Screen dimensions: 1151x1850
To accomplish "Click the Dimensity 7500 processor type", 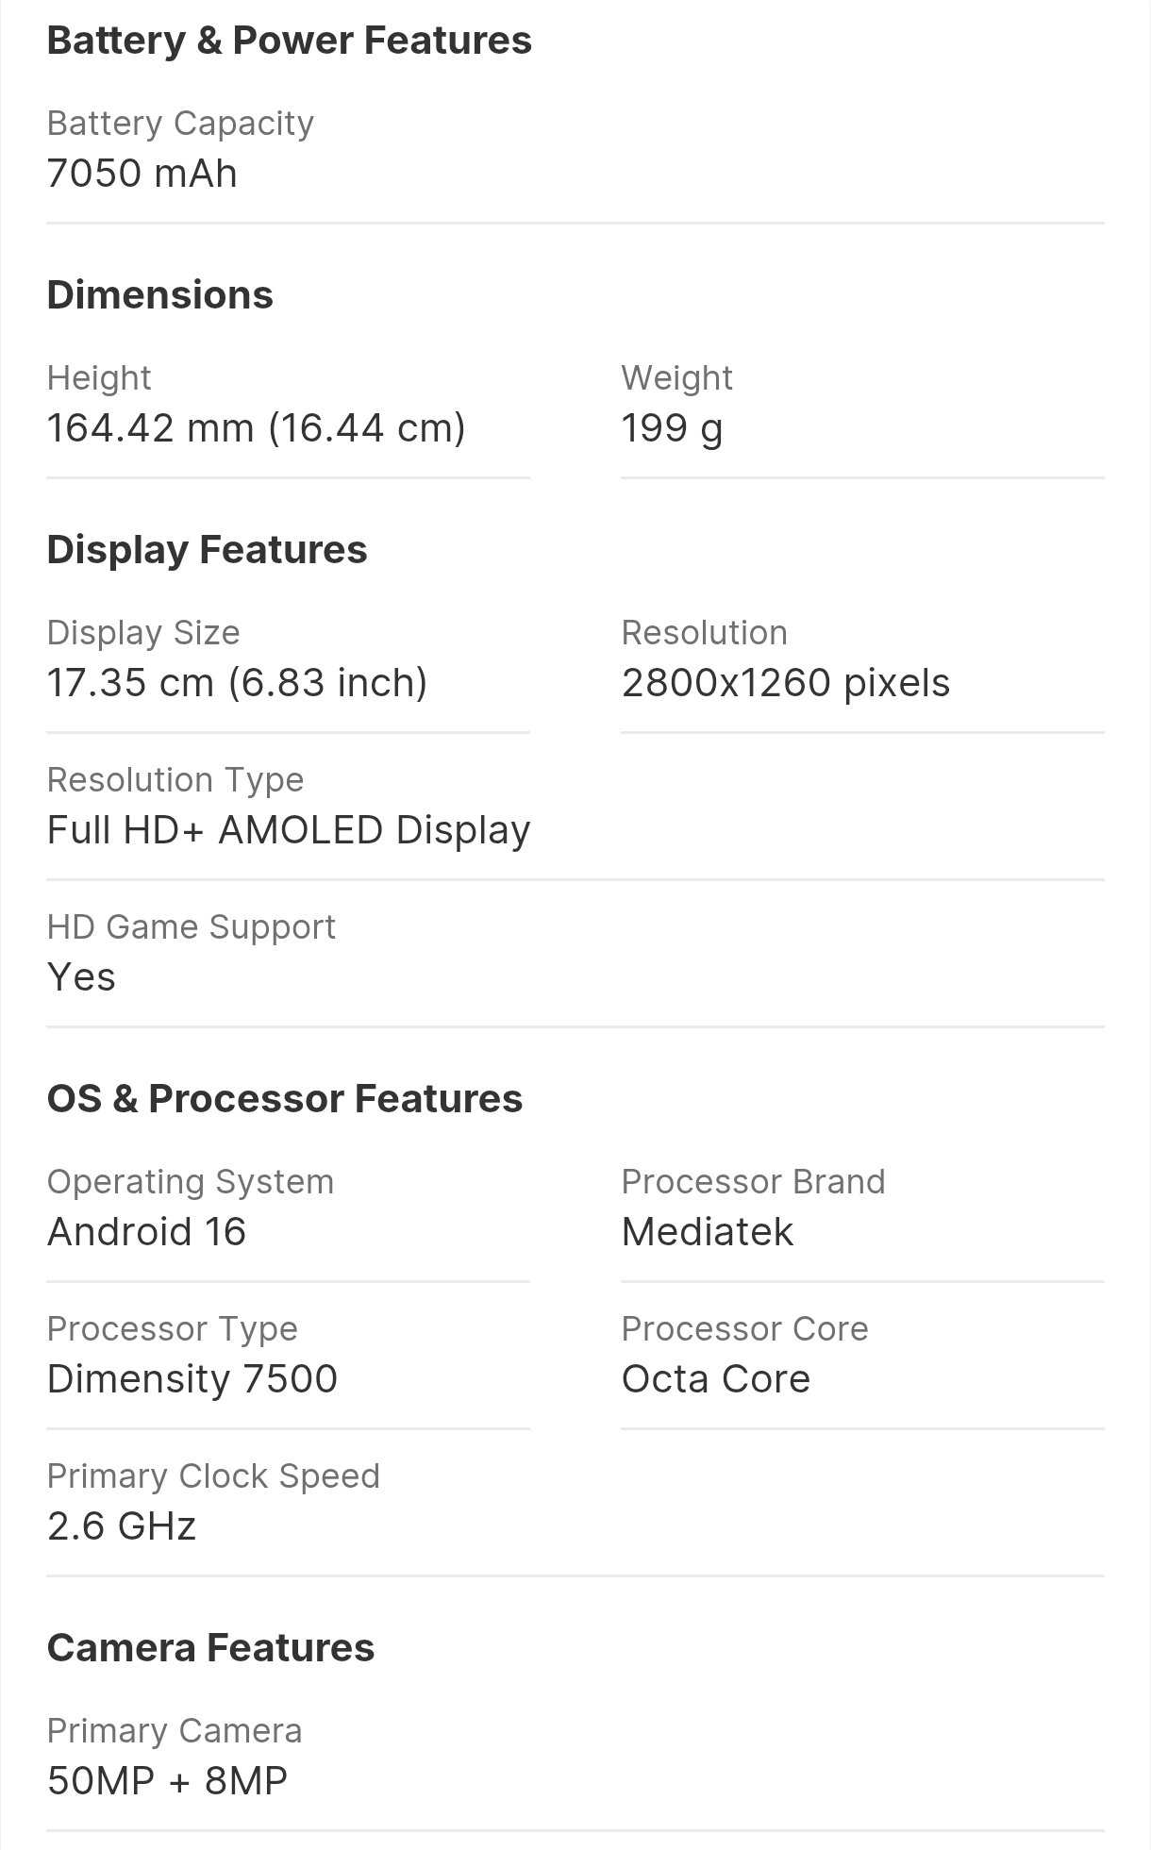I will pos(192,1379).
